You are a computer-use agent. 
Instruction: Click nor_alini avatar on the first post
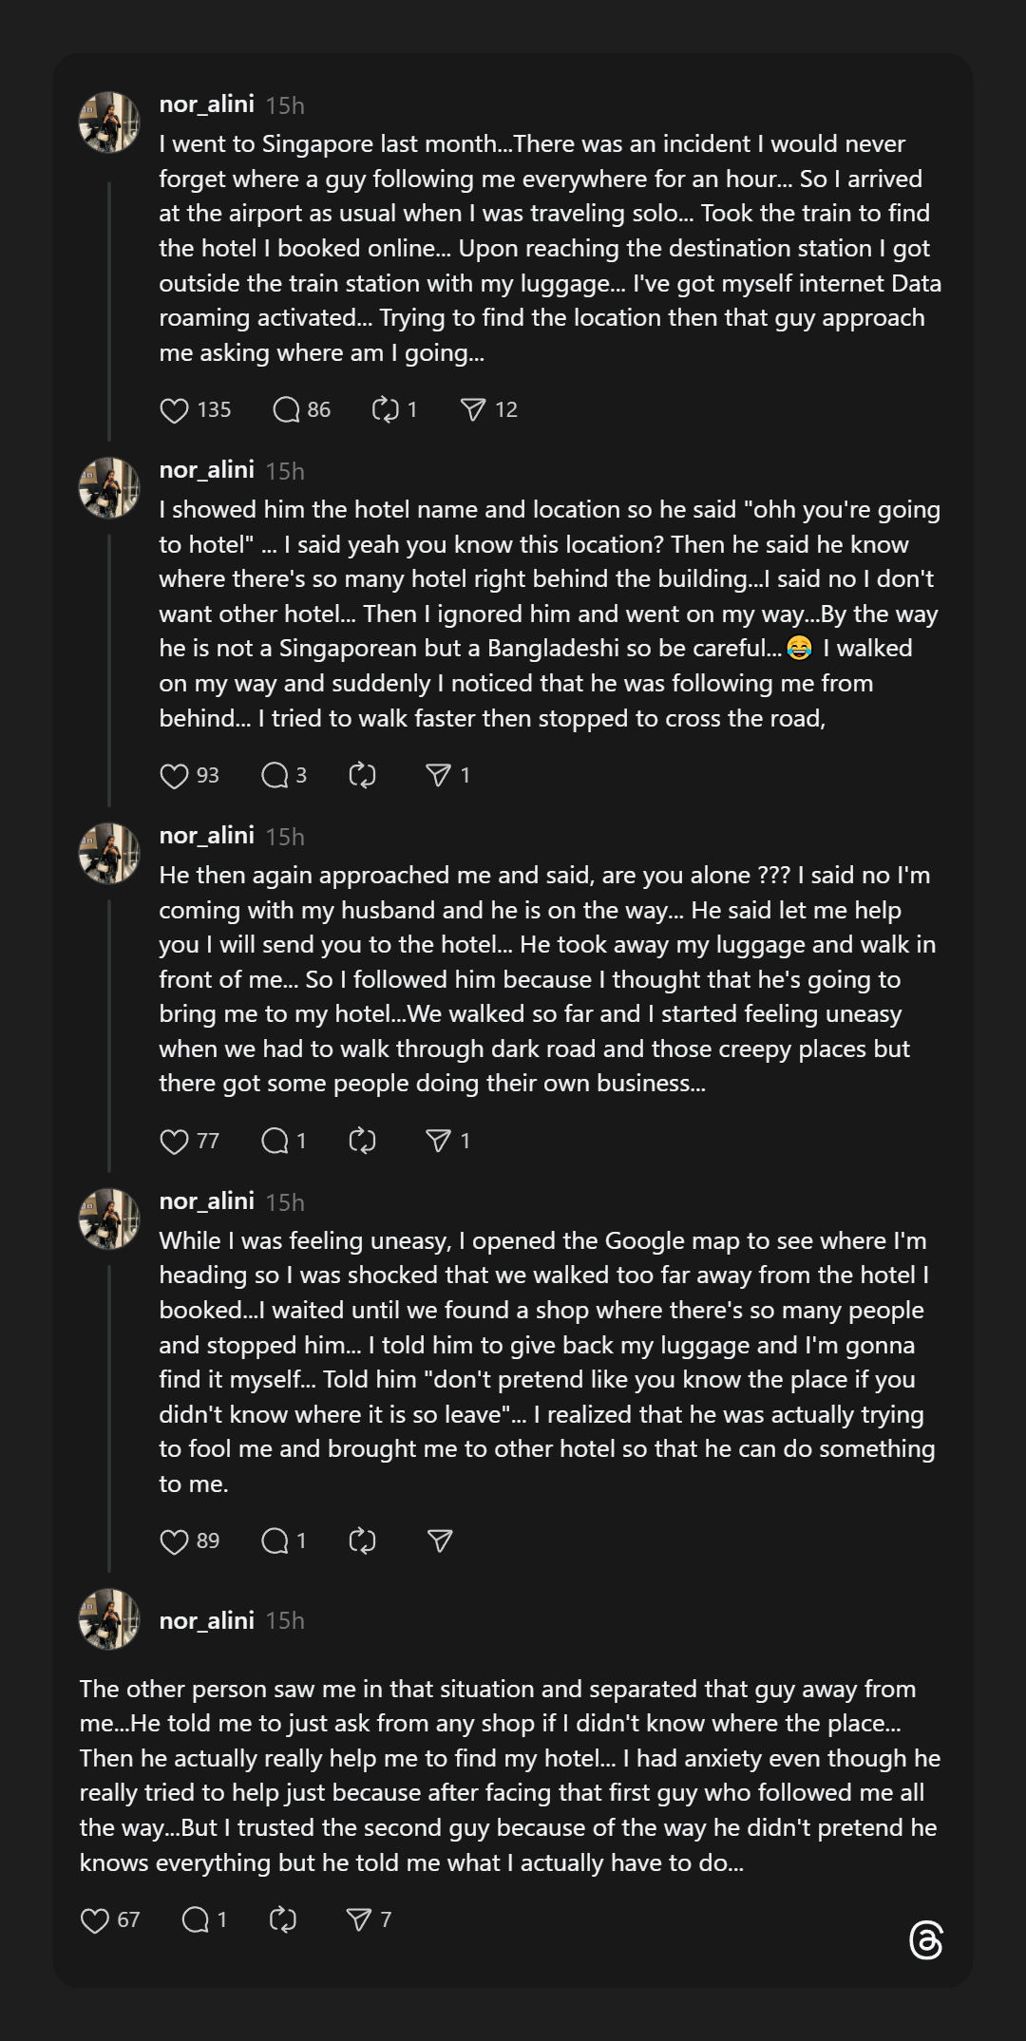coord(109,123)
